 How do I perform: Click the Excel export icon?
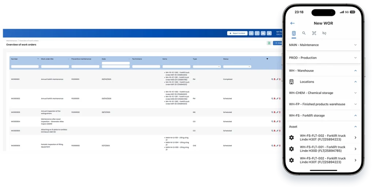tap(269, 43)
